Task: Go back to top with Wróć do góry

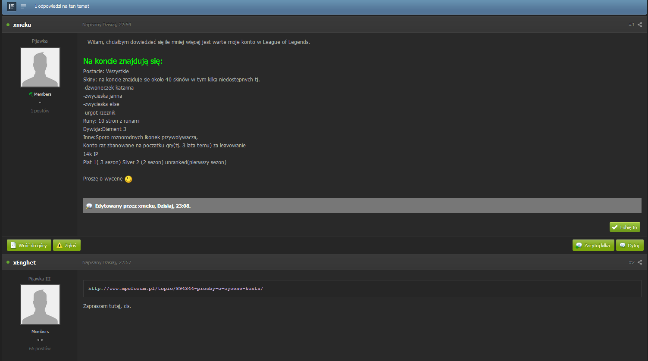Action: coord(29,245)
